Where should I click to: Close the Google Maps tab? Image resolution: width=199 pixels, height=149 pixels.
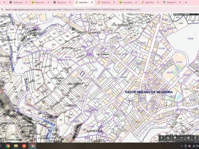point(180,2)
